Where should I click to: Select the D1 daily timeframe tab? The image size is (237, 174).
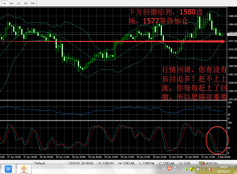click(19, 3)
